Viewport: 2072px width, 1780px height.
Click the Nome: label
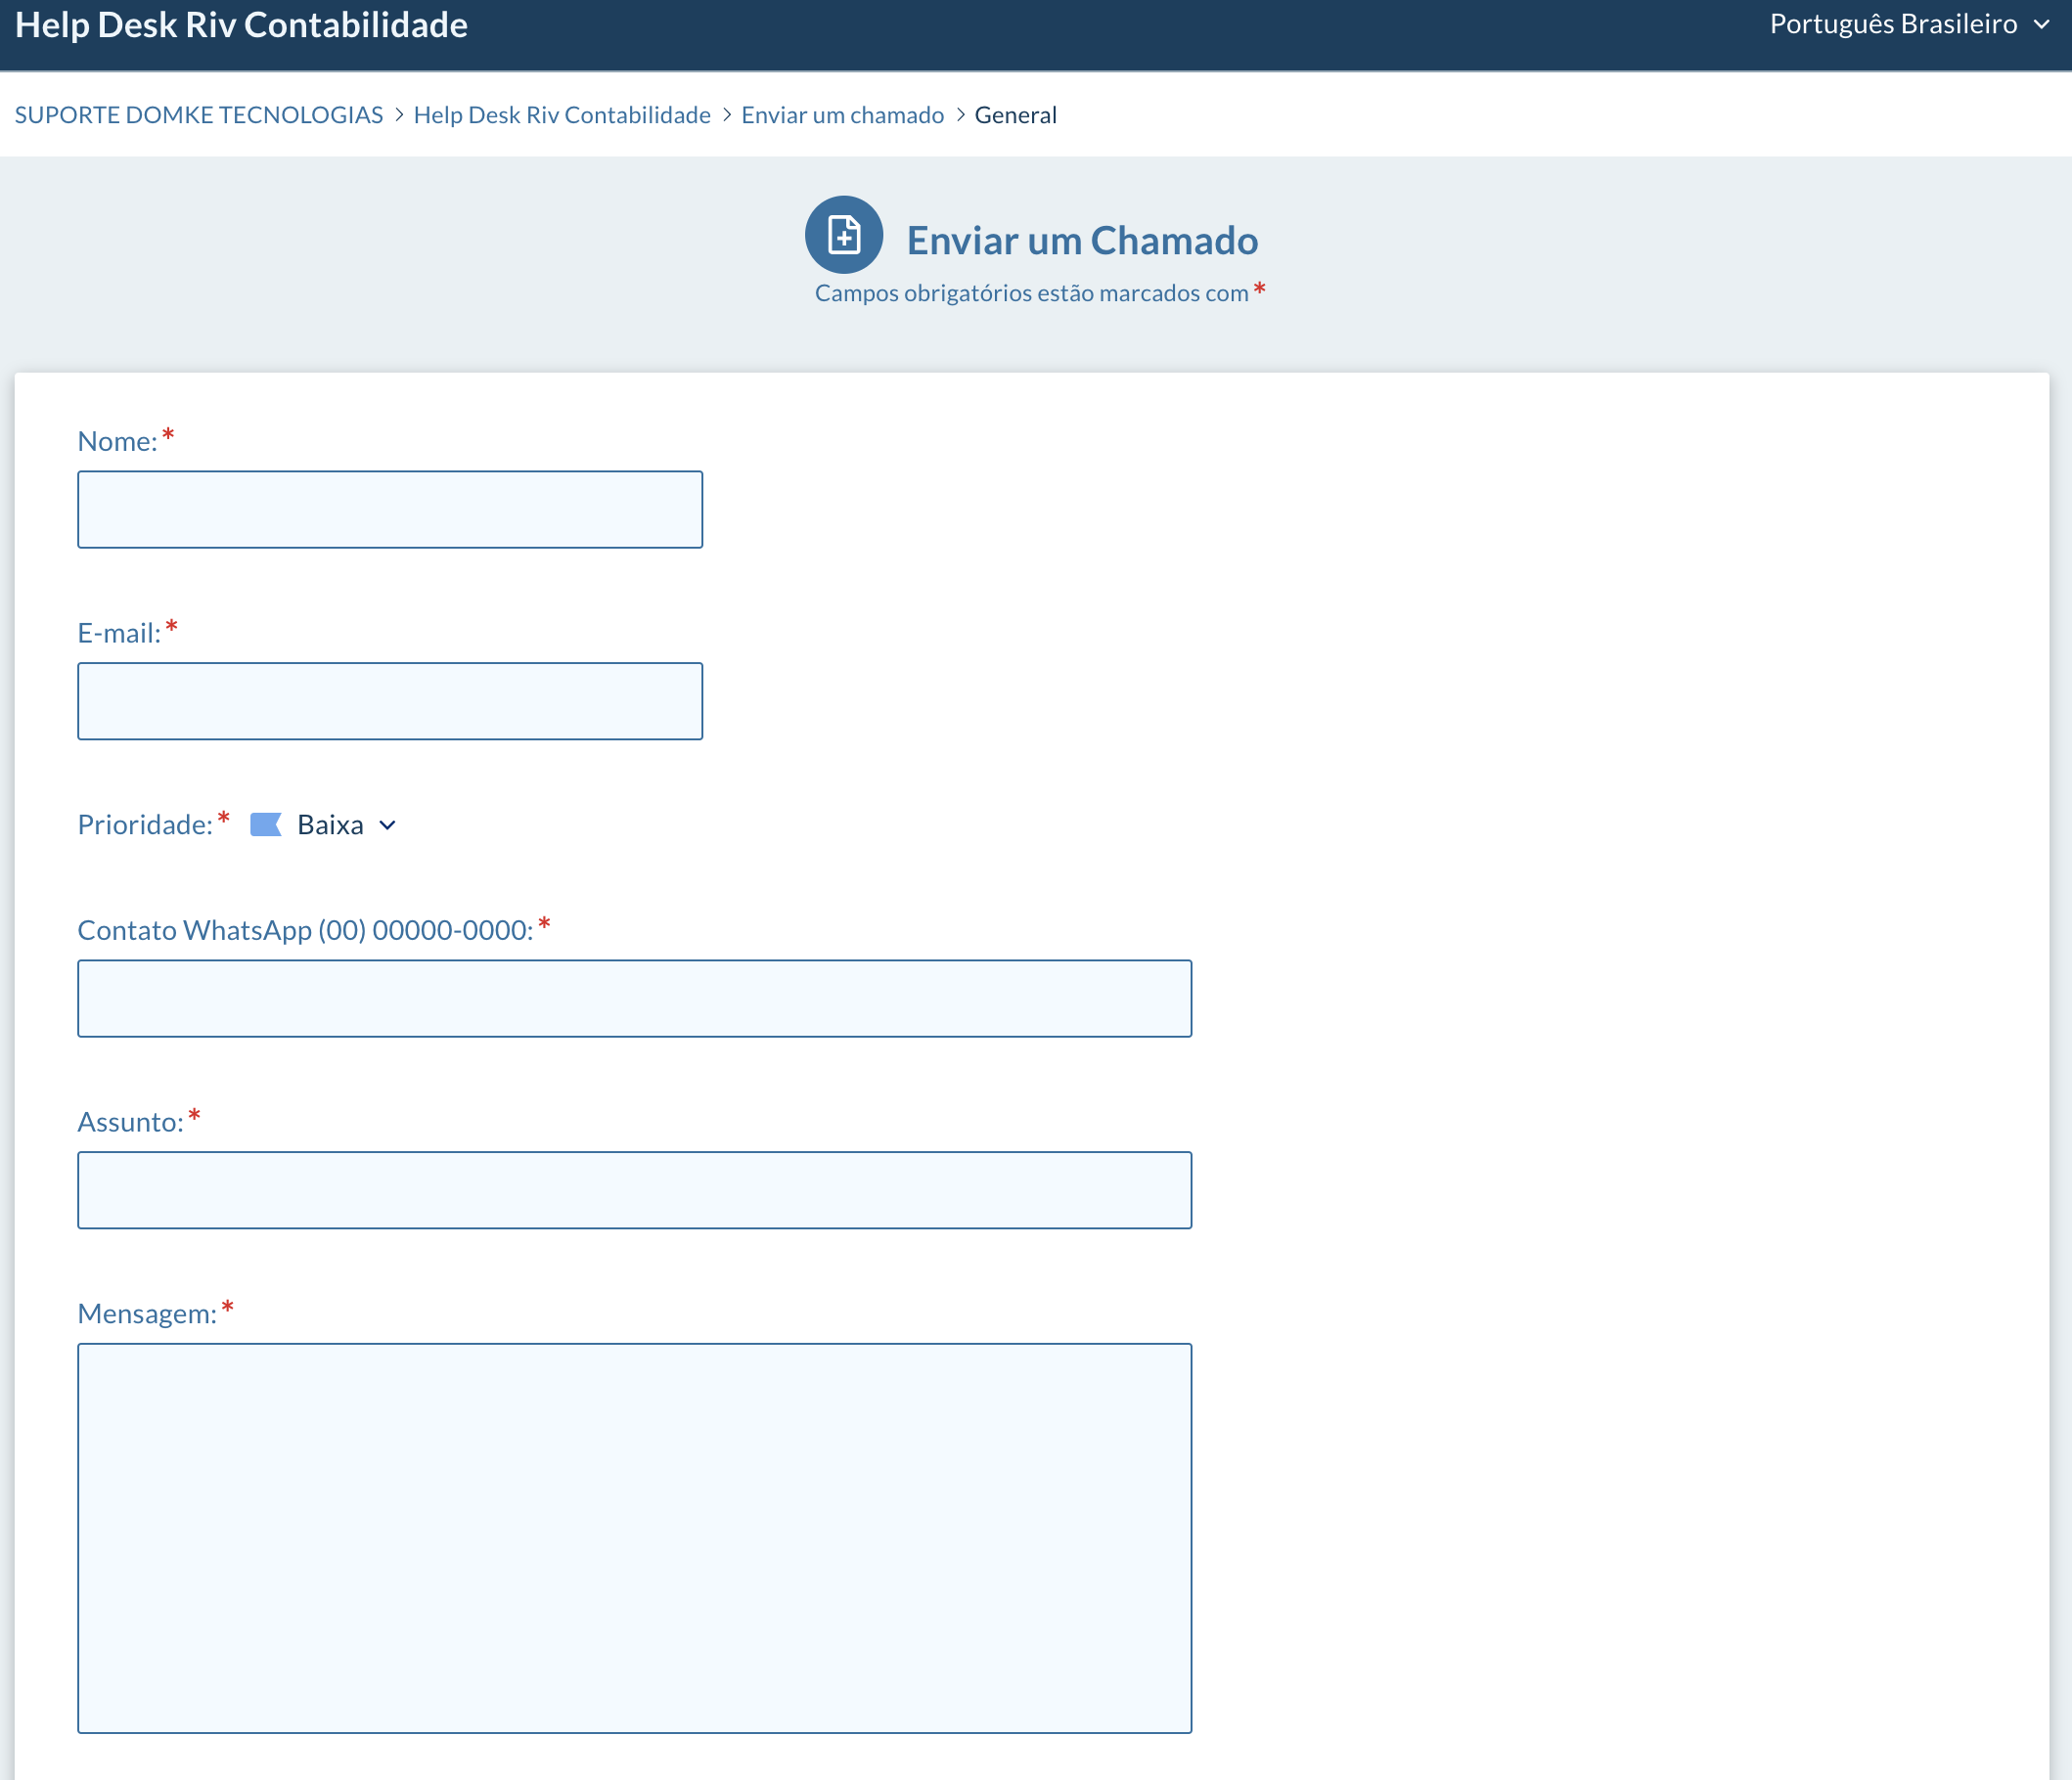pos(117,441)
